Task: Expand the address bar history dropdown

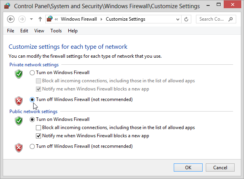Action: [177, 19]
